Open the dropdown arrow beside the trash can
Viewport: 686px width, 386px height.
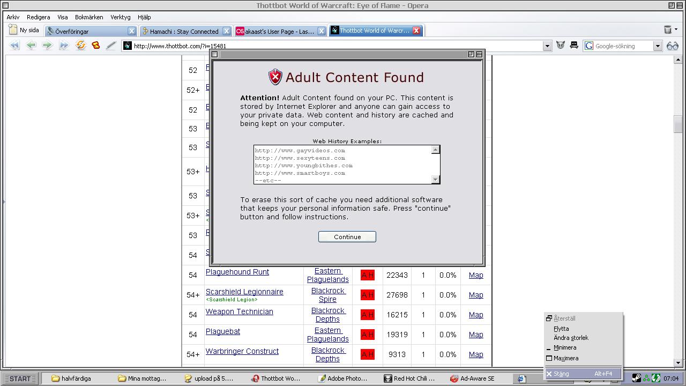coord(676,30)
